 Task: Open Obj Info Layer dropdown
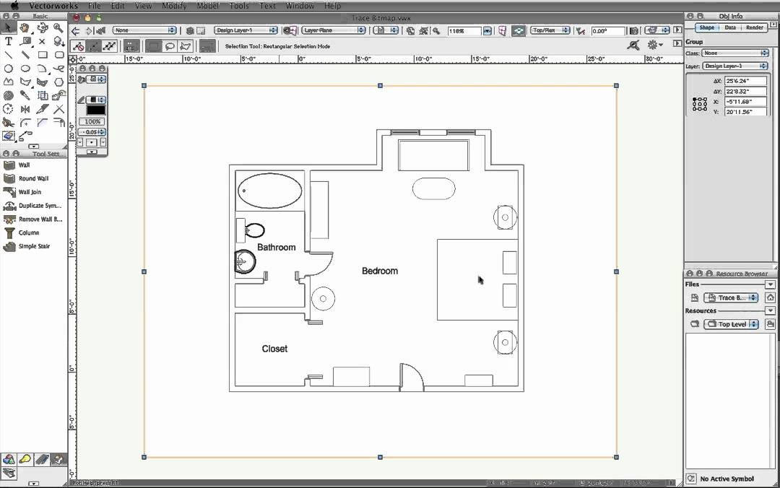735,66
